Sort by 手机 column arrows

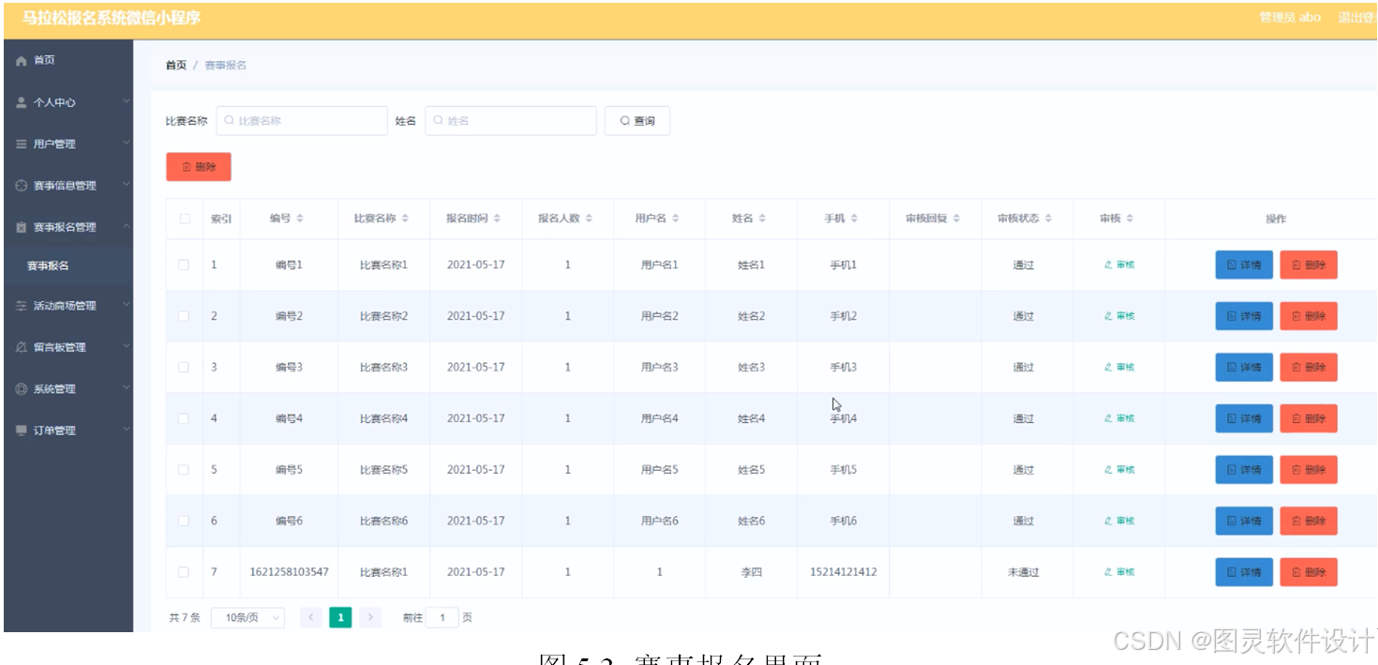(855, 219)
